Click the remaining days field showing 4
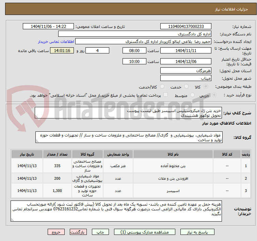 pos(97,50)
